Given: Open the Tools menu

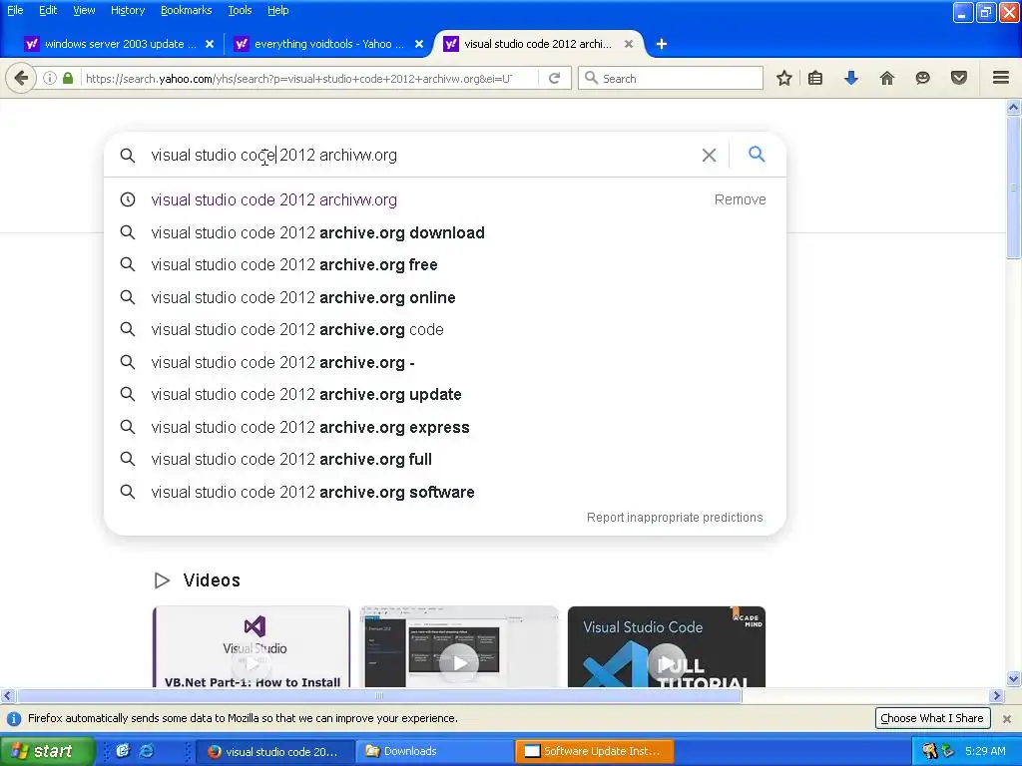Looking at the screenshot, I should pyautogui.click(x=240, y=10).
